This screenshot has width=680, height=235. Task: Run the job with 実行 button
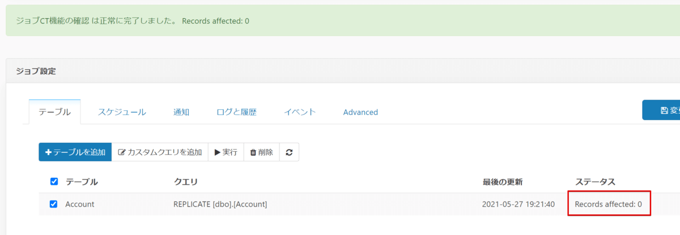[226, 152]
